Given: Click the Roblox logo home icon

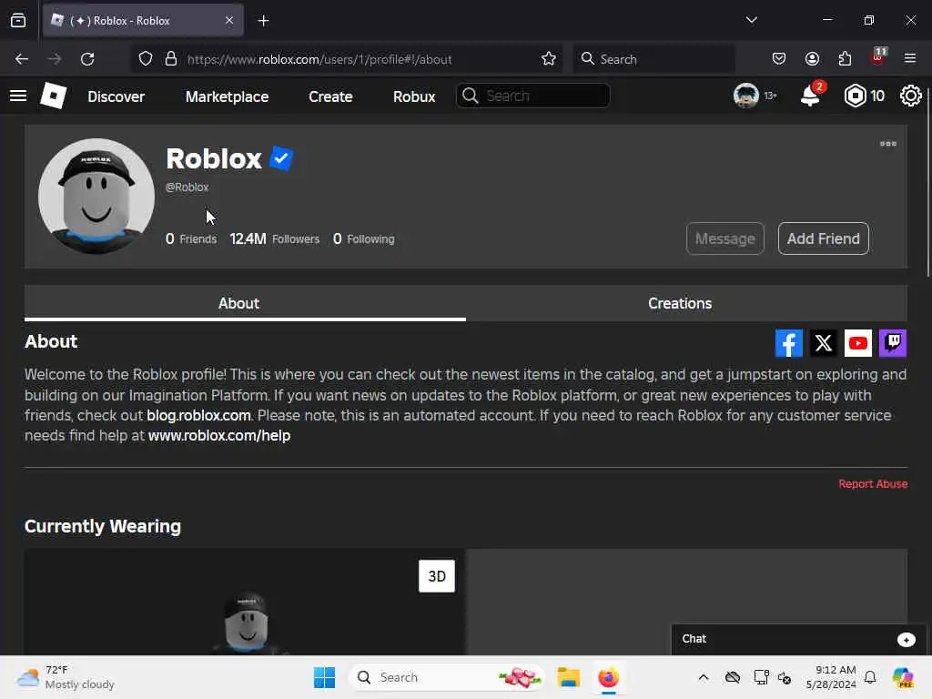Looking at the screenshot, I should [x=53, y=96].
